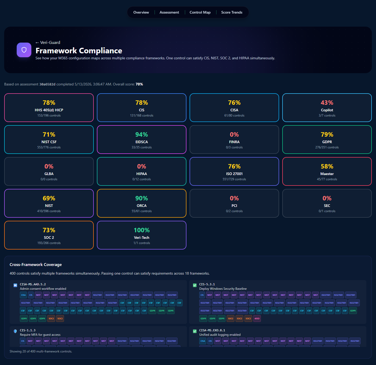Click the CIS tag under Deploy Windows Security Baseline
The height and width of the screenshot is (365, 376).
point(202,295)
